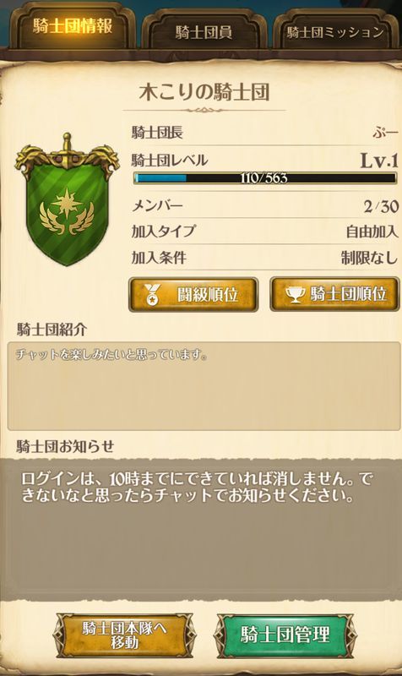This screenshot has width=402, height=676.
Task: Tap the green shield guild emblem
Action: 68,200
